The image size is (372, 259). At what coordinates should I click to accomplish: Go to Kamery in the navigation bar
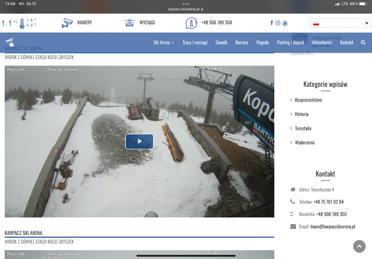[242, 42]
